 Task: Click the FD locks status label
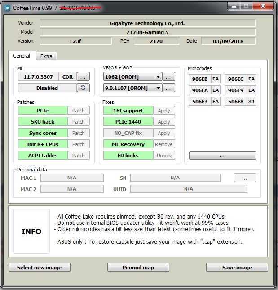click(128, 156)
